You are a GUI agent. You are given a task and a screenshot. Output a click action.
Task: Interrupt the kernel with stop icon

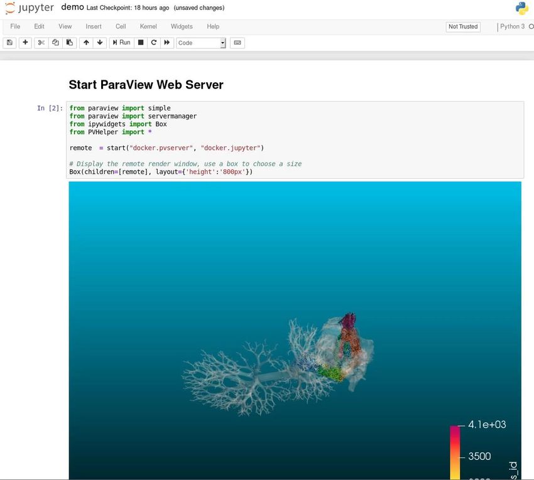(140, 43)
